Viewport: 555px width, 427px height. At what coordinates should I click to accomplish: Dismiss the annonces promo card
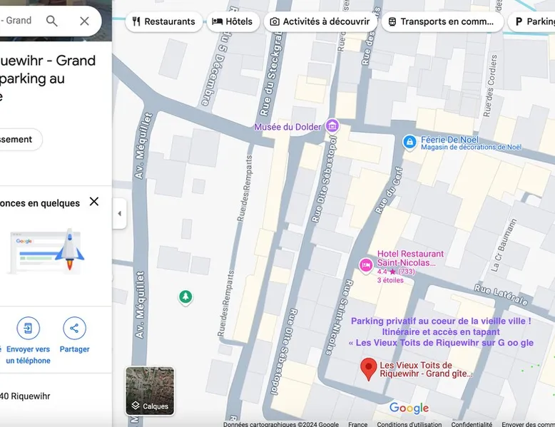(94, 202)
